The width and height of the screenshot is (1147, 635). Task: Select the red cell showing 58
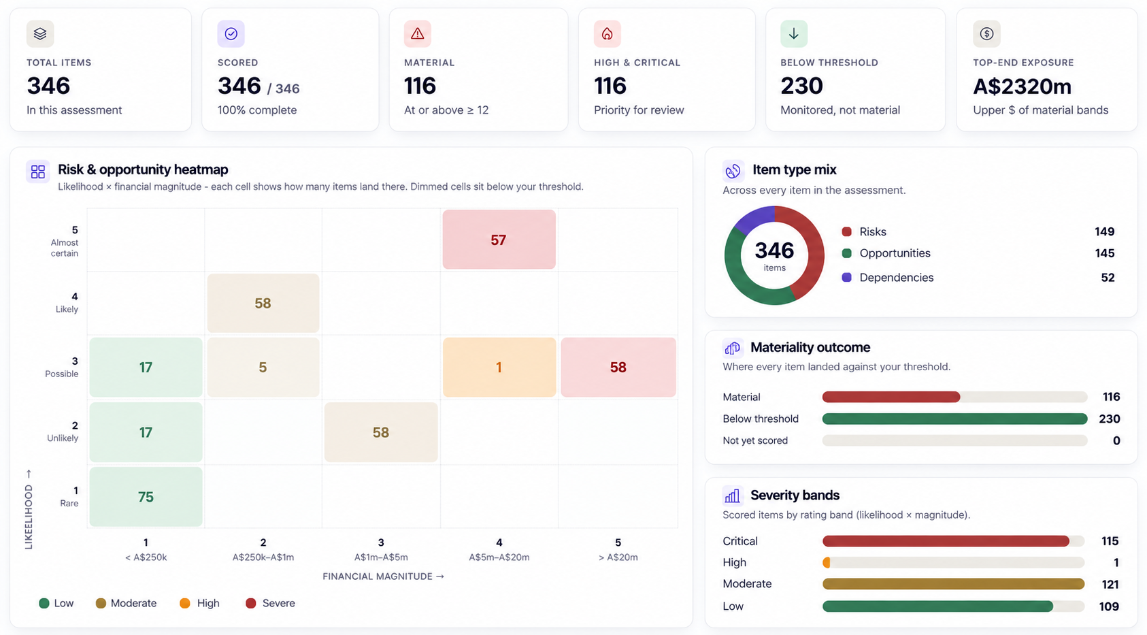point(618,368)
